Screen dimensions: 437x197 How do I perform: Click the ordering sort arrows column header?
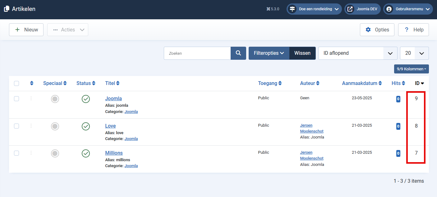click(32, 83)
